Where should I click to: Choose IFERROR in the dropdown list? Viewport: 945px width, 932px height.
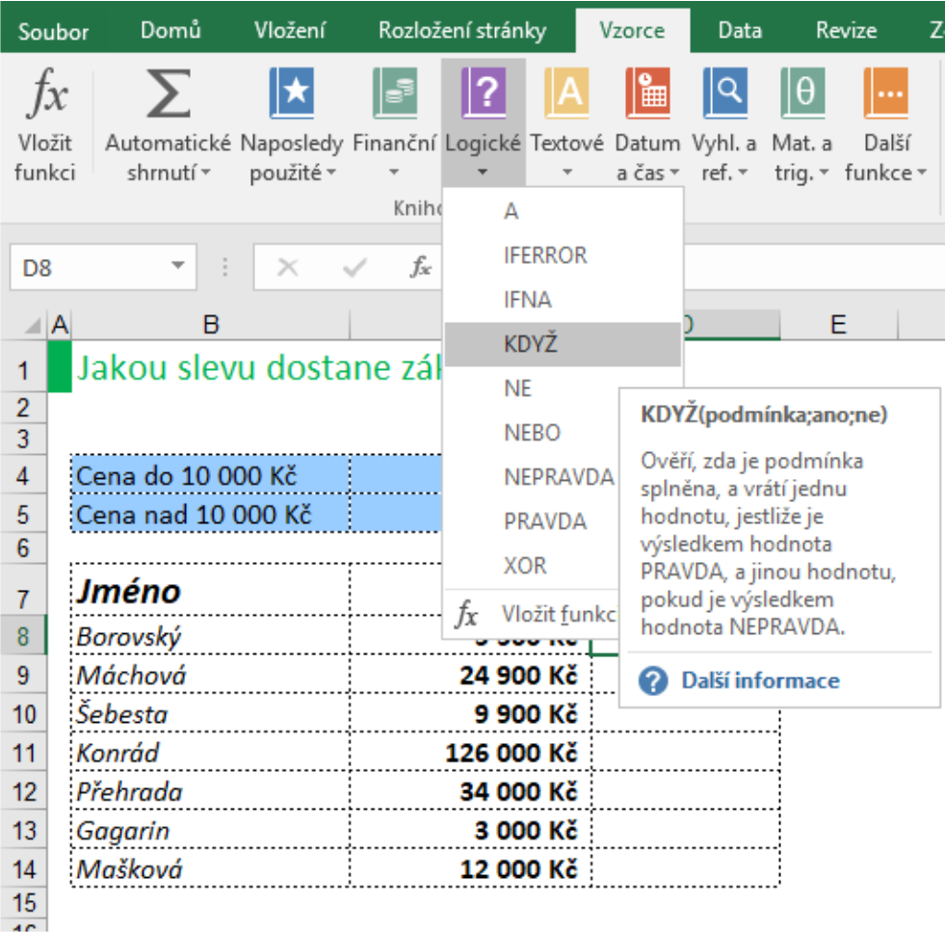(544, 255)
